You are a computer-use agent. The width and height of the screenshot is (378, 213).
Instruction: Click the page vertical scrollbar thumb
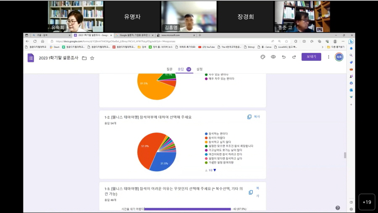pyautogui.click(x=345, y=155)
